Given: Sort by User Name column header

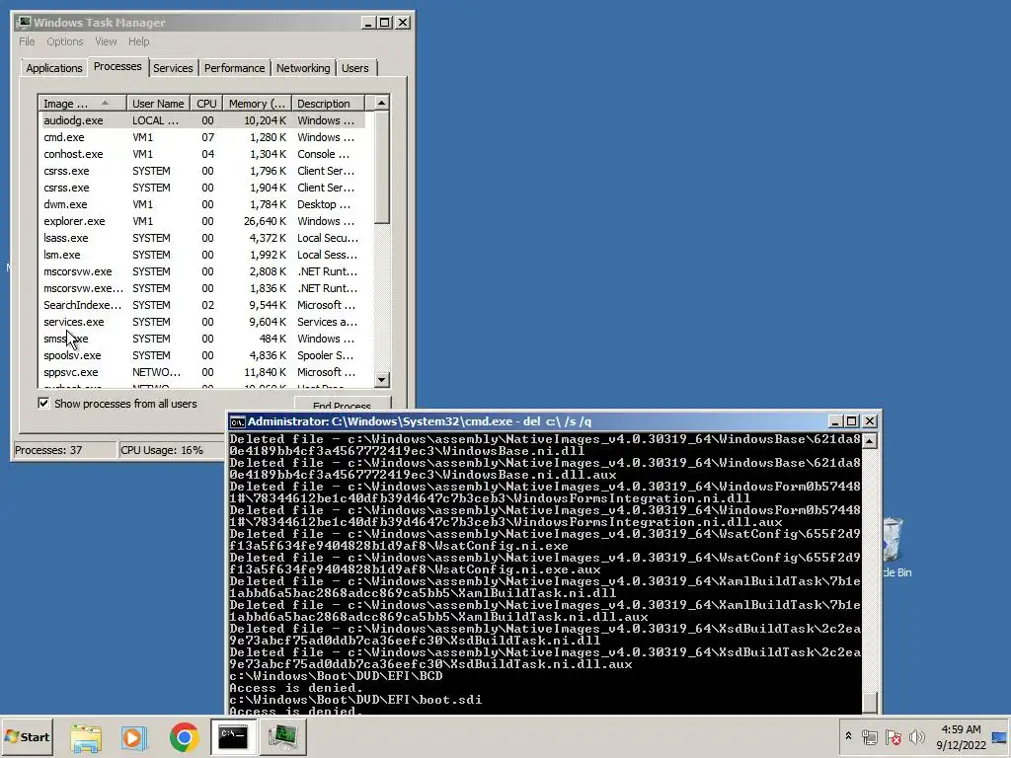Looking at the screenshot, I should tap(158, 103).
